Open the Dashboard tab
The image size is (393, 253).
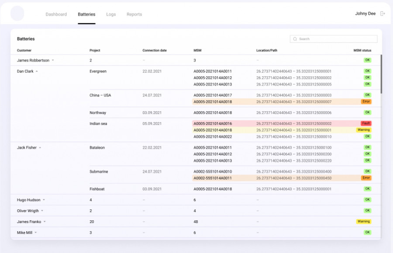point(56,14)
